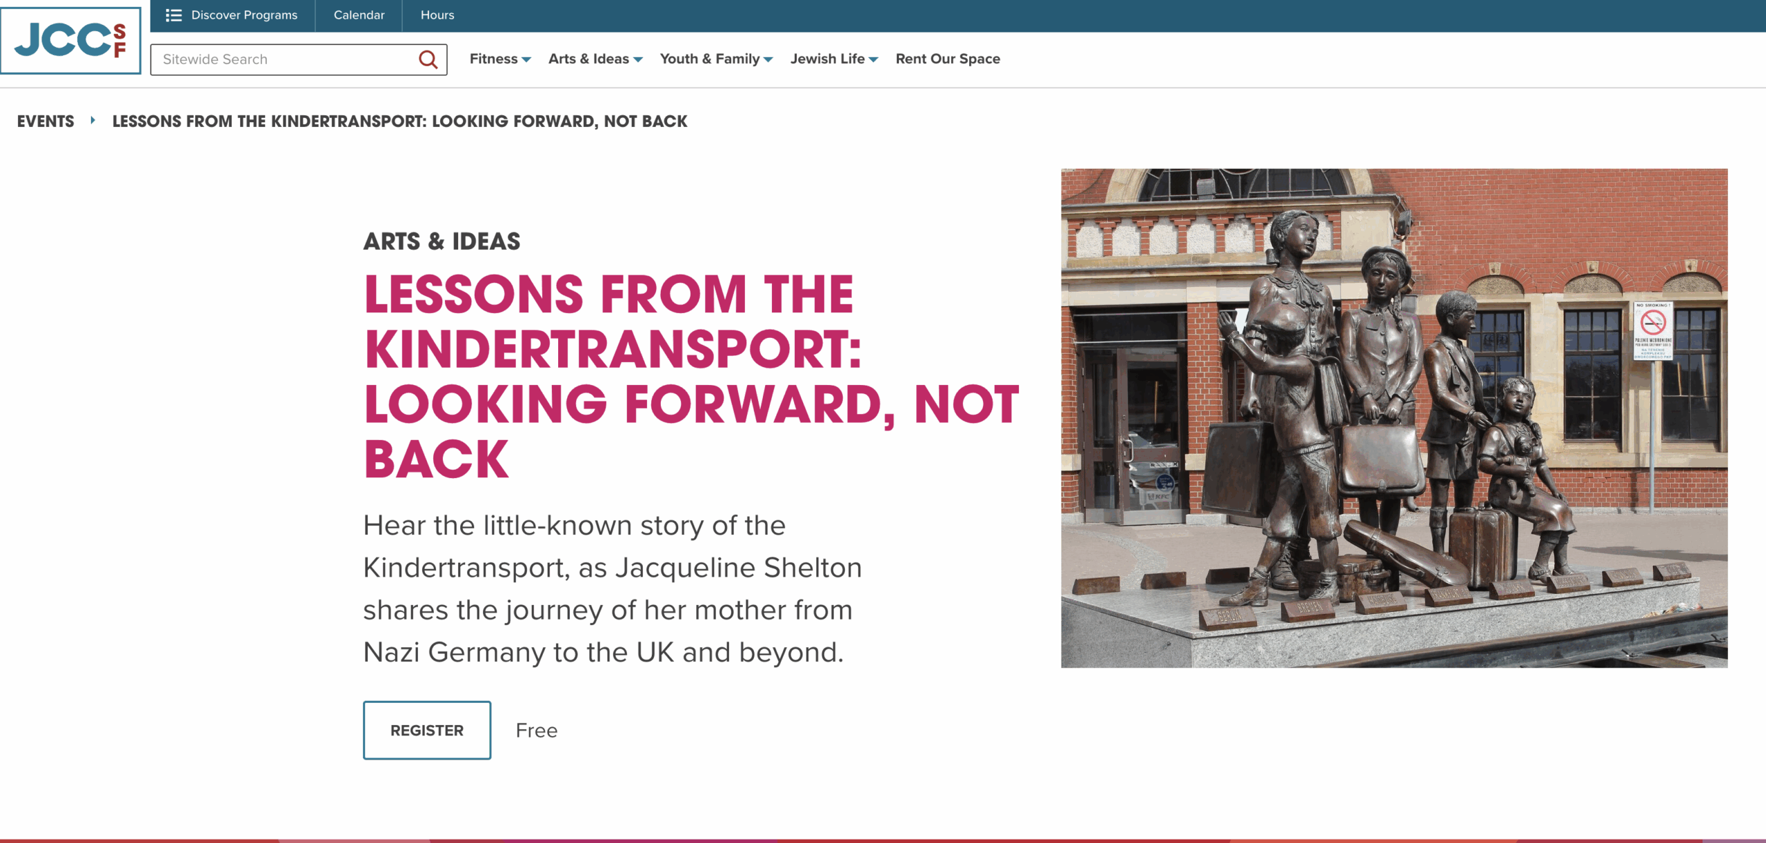Click the breadcrumb arrow after Events

click(92, 121)
